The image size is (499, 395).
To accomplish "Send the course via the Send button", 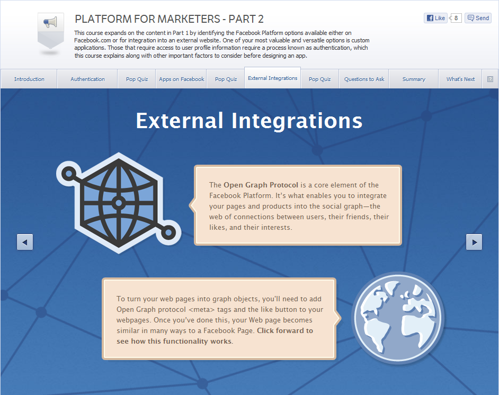I will coord(478,18).
